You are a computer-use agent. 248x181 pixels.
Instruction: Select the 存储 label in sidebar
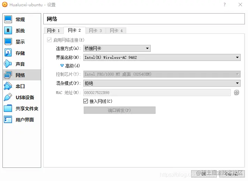tap(20, 53)
